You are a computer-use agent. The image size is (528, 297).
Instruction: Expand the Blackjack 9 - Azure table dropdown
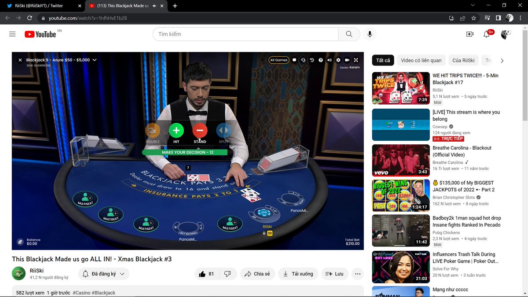click(x=94, y=60)
